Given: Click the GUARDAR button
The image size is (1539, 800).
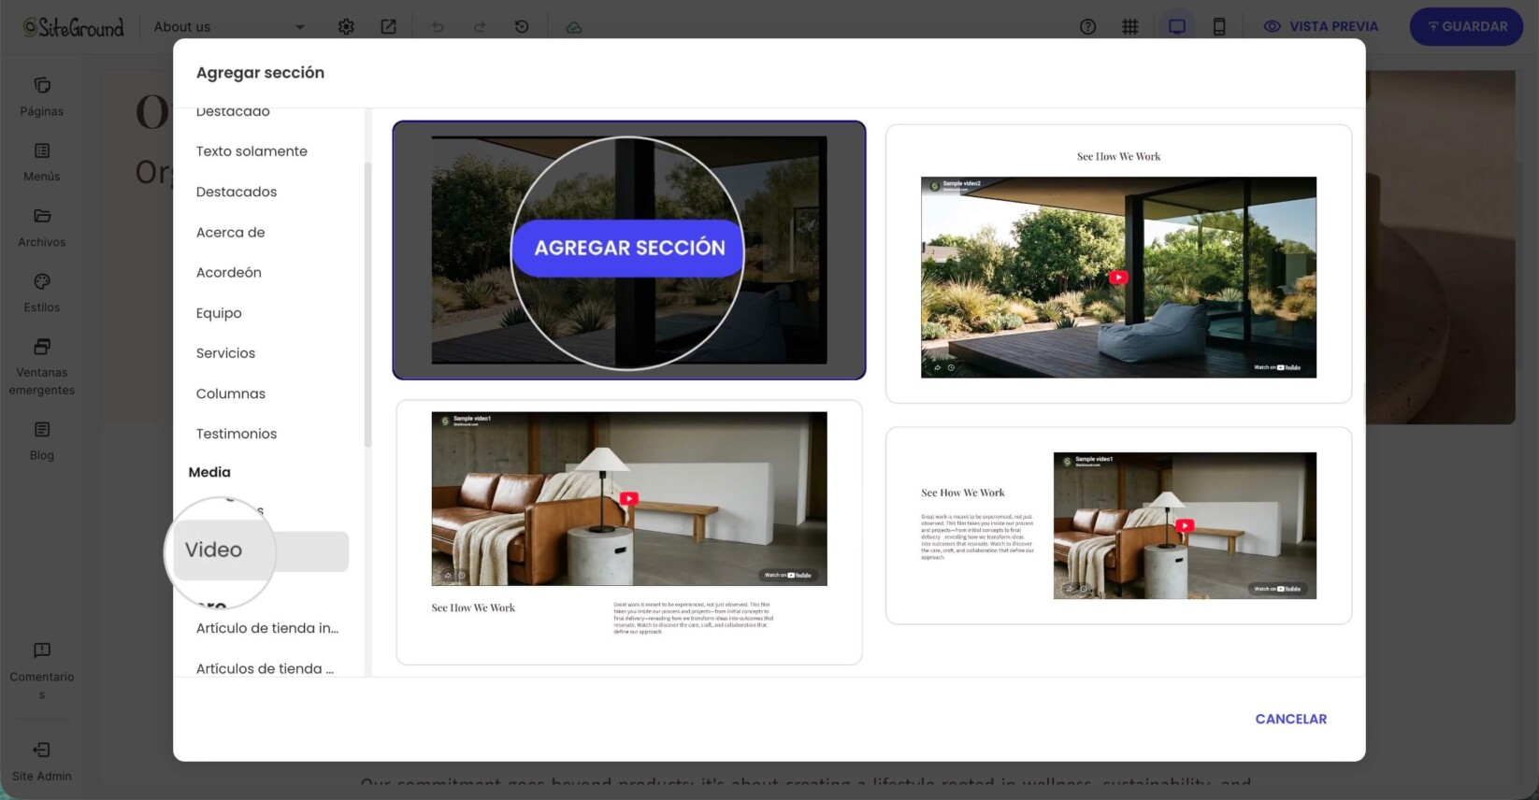Looking at the screenshot, I should 1466,27.
